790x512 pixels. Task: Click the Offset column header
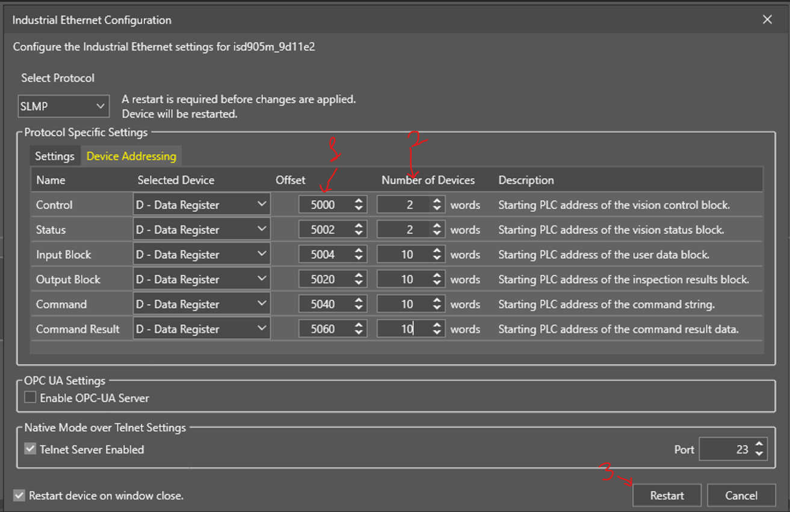pyautogui.click(x=291, y=180)
